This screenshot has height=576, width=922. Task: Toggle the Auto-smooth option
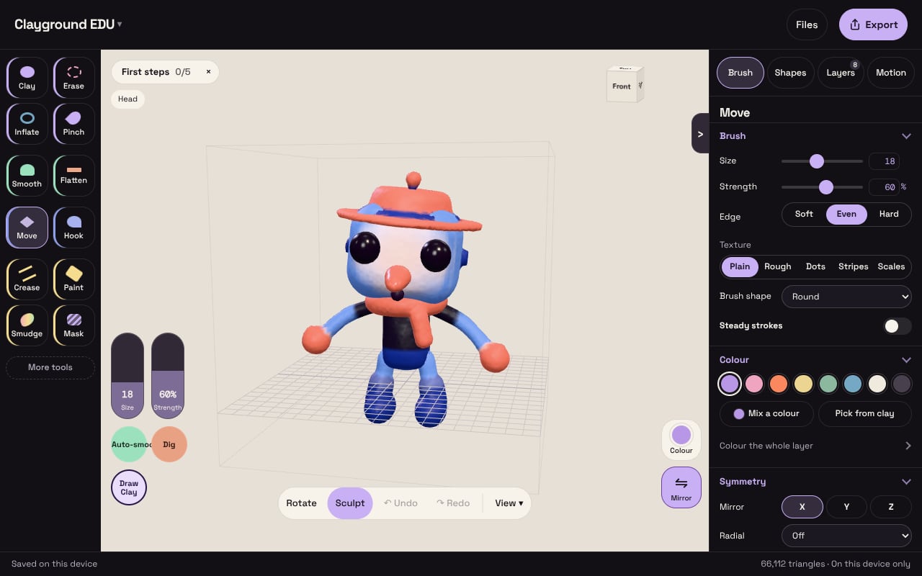pos(129,444)
